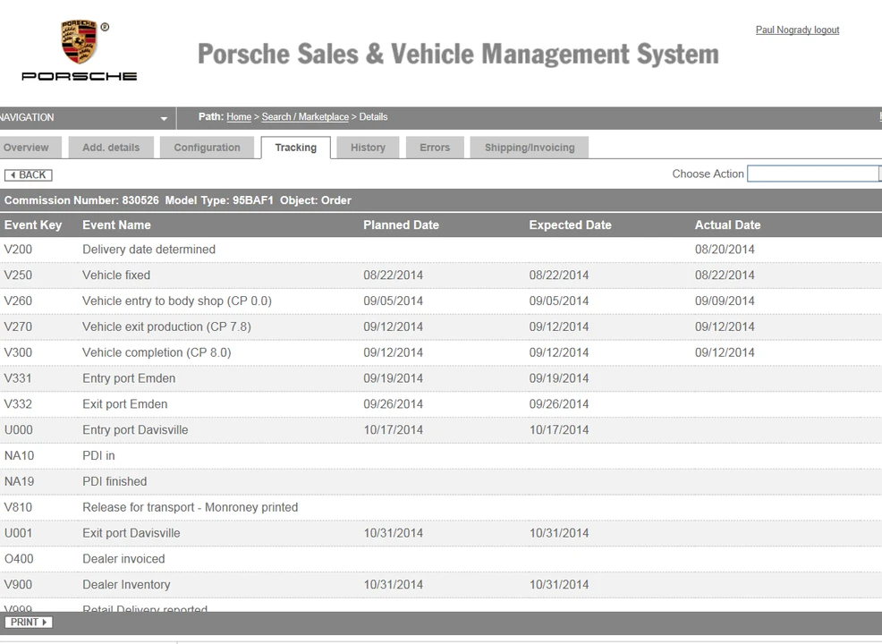Click the Expected Date column header
This screenshot has width=882, height=644.
[x=571, y=225]
